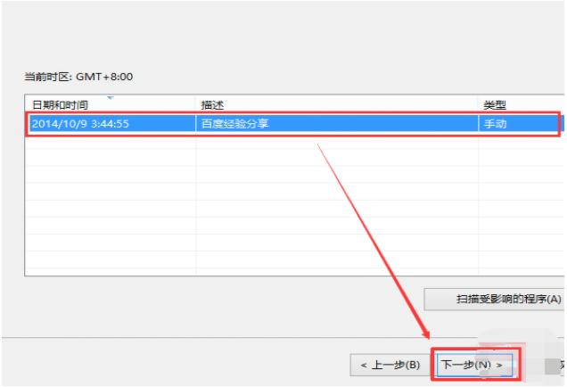Viewport: 567px width, 387px height.
Task: Click the 下一步(N) button
Action: click(x=472, y=365)
